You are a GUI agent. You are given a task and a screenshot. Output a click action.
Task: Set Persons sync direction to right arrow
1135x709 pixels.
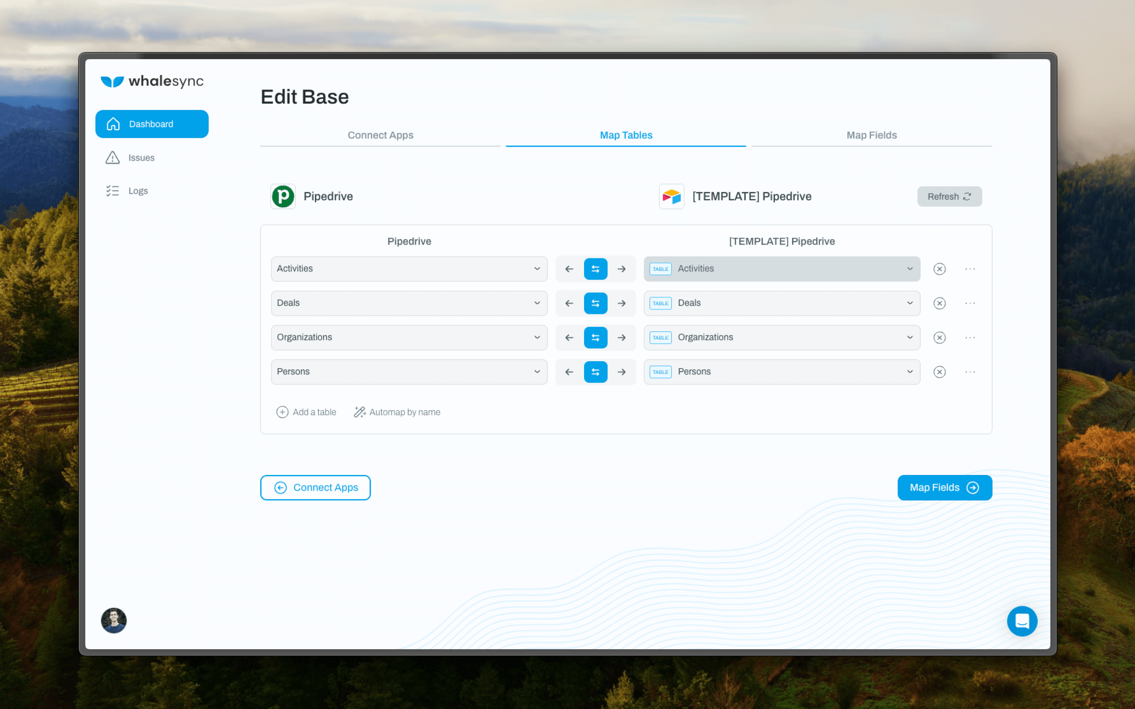pos(621,371)
